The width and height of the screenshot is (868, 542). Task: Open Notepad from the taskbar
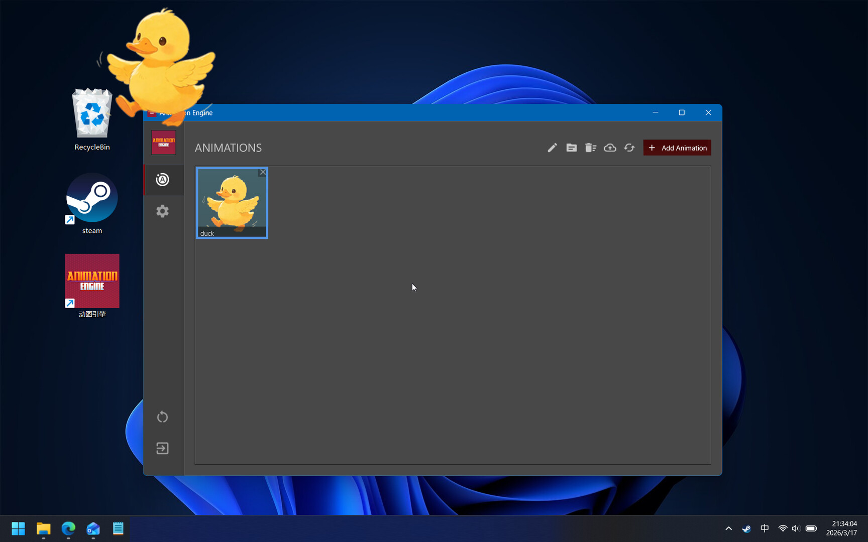coord(118,528)
